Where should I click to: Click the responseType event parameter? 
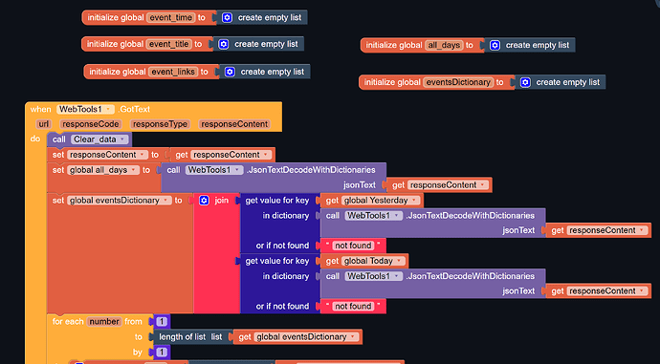160,124
